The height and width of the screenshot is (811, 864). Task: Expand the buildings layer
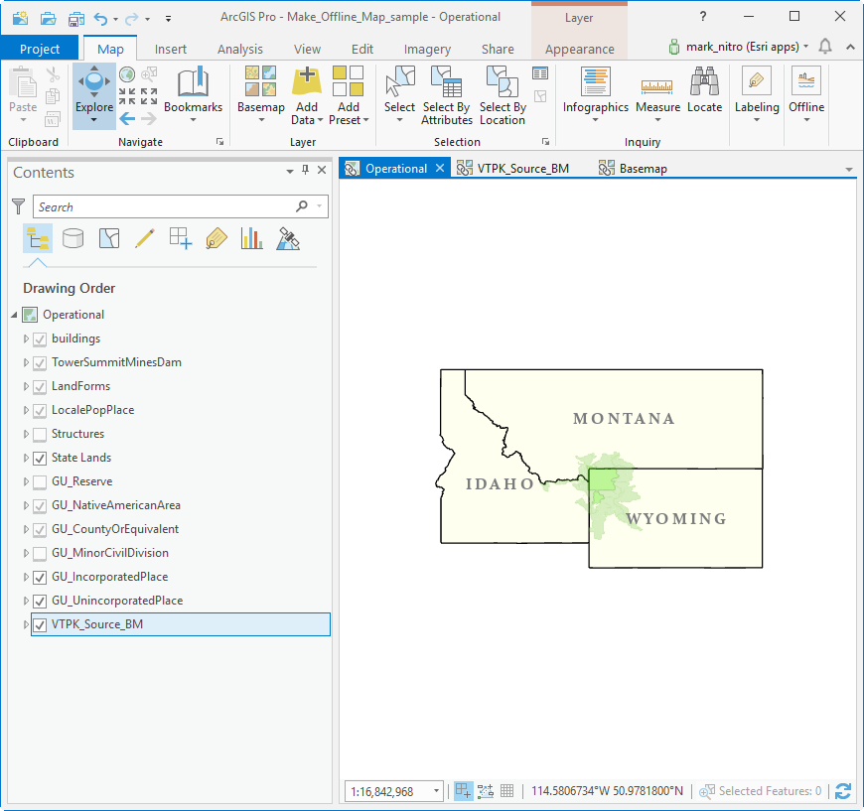[26, 338]
